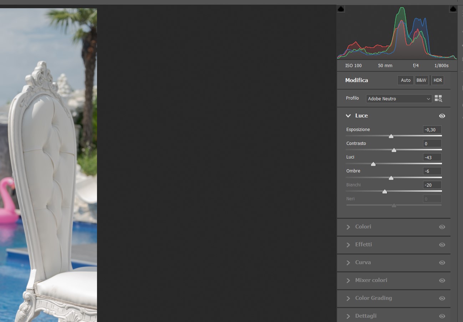Viewport: 463px width, 322px height.
Task: Click the Bianchi slider handle
Action: click(385, 192)
